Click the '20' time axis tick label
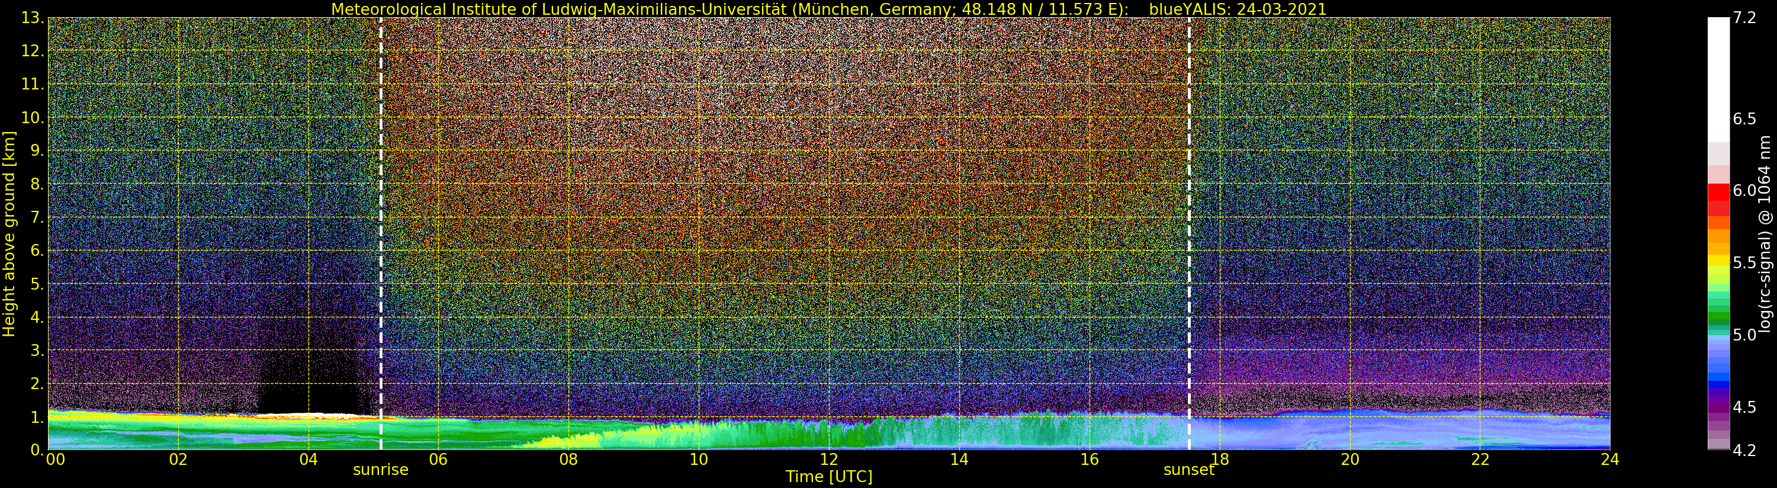This screenshot has height=488, width=1777. [1350, 459]
